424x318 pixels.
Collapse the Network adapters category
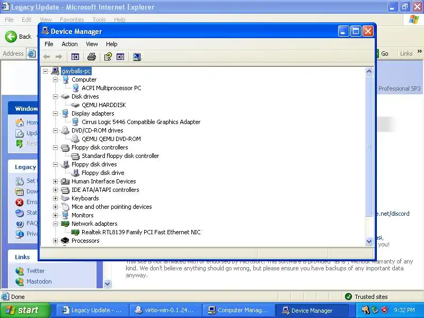click(56, 224)
